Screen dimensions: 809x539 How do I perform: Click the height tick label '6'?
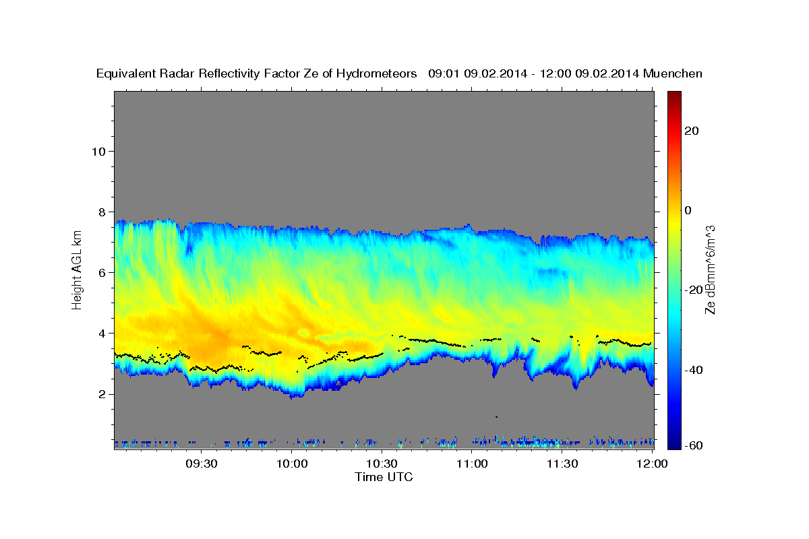click(x=102, y=272)
